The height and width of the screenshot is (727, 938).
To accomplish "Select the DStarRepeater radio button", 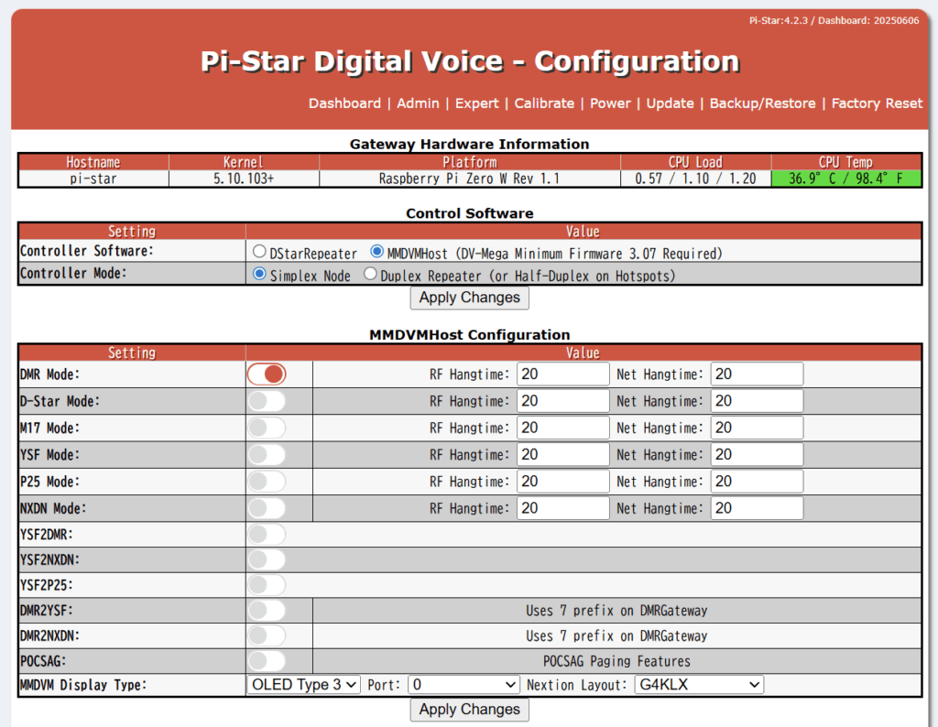I will pyautogui.click(x=259, y=252).
